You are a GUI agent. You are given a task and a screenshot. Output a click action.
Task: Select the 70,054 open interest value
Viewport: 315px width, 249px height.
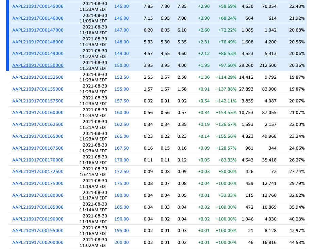269,6
